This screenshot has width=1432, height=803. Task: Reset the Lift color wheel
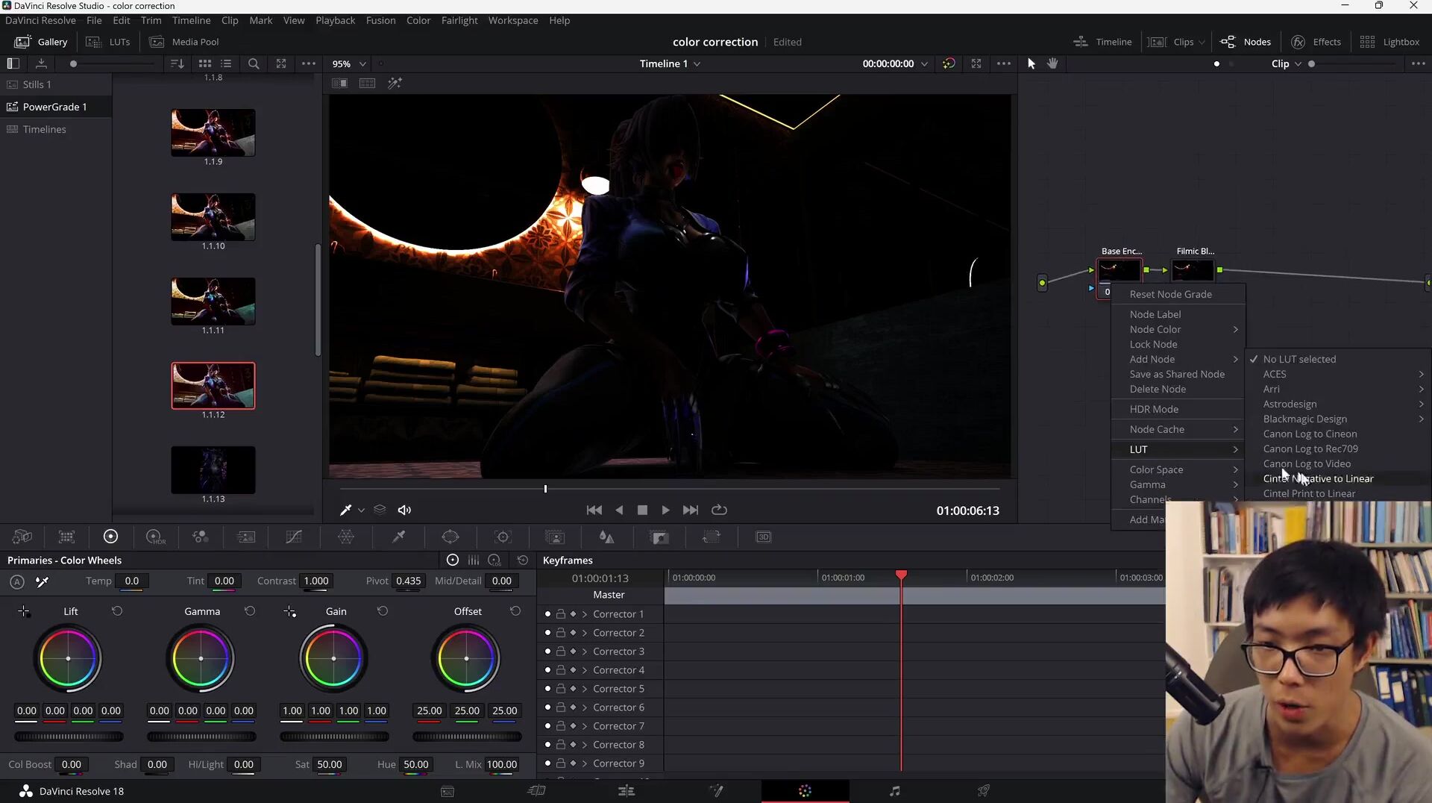coord(117,611)
